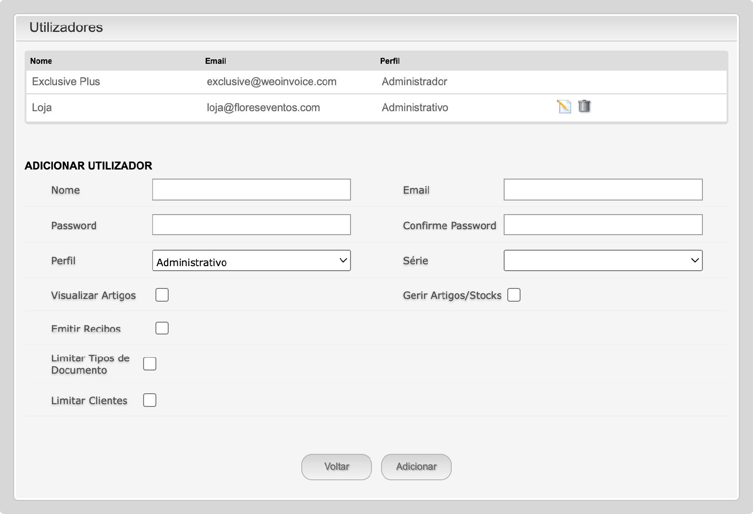Select the Password input box
The width and height of the screenshot is (753, 514).
tap(251, 225)
